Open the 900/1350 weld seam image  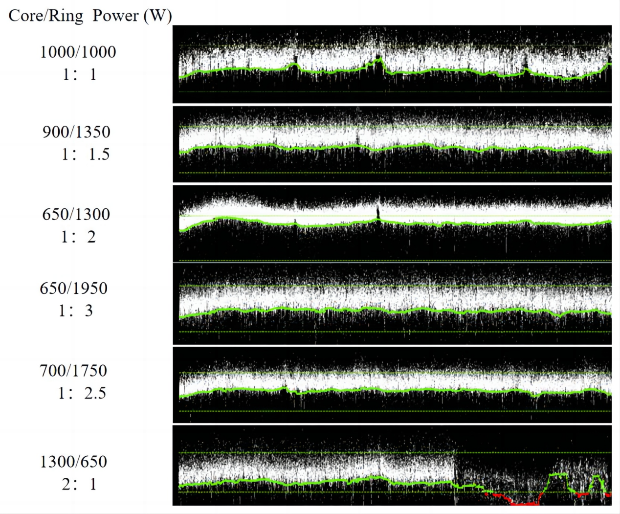pyautogui.click(x=392, y=144)
